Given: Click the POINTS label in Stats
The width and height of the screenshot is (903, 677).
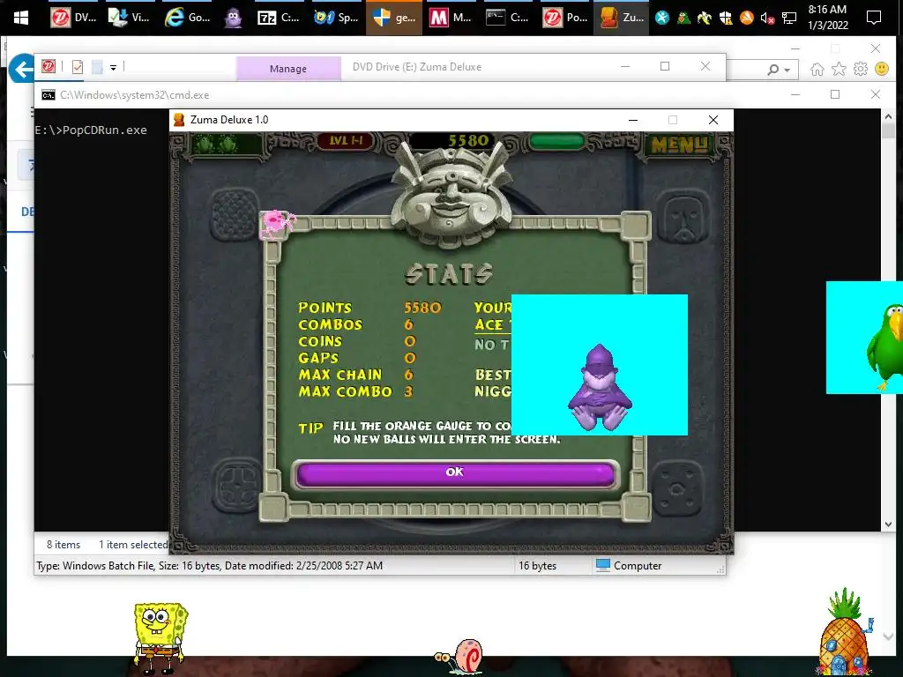Looking at the screenshot, I should coord(325,308).
